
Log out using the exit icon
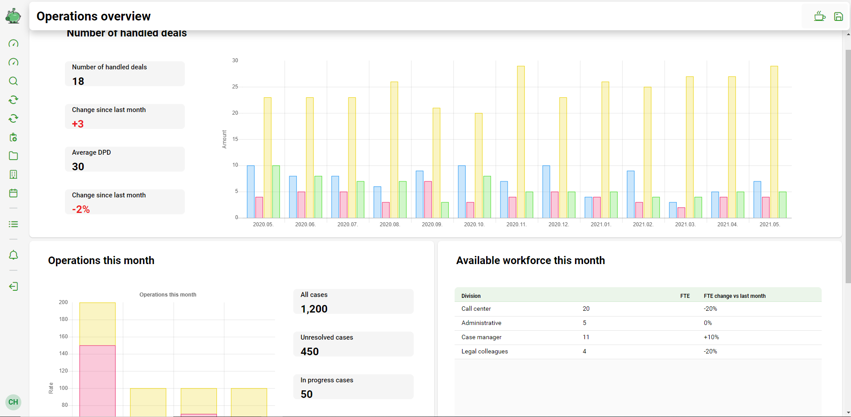[13, 286]
